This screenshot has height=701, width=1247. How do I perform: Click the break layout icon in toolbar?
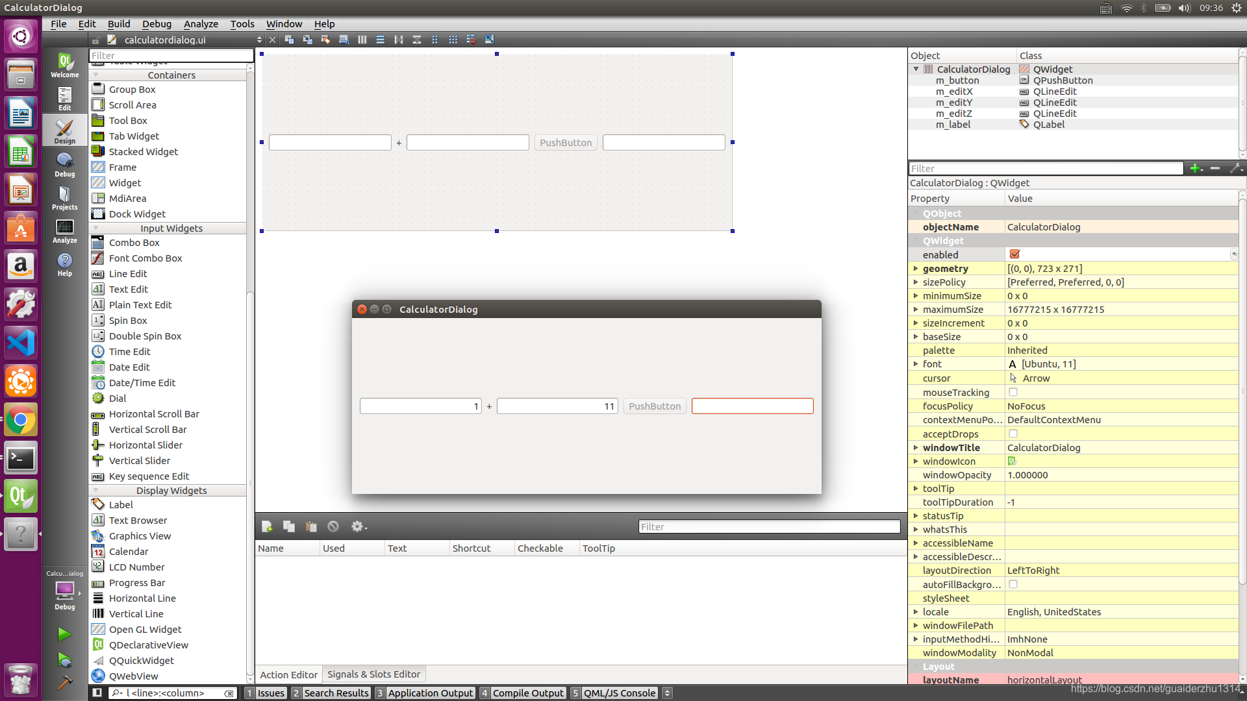pyautogui.click(x=472, y=40)
